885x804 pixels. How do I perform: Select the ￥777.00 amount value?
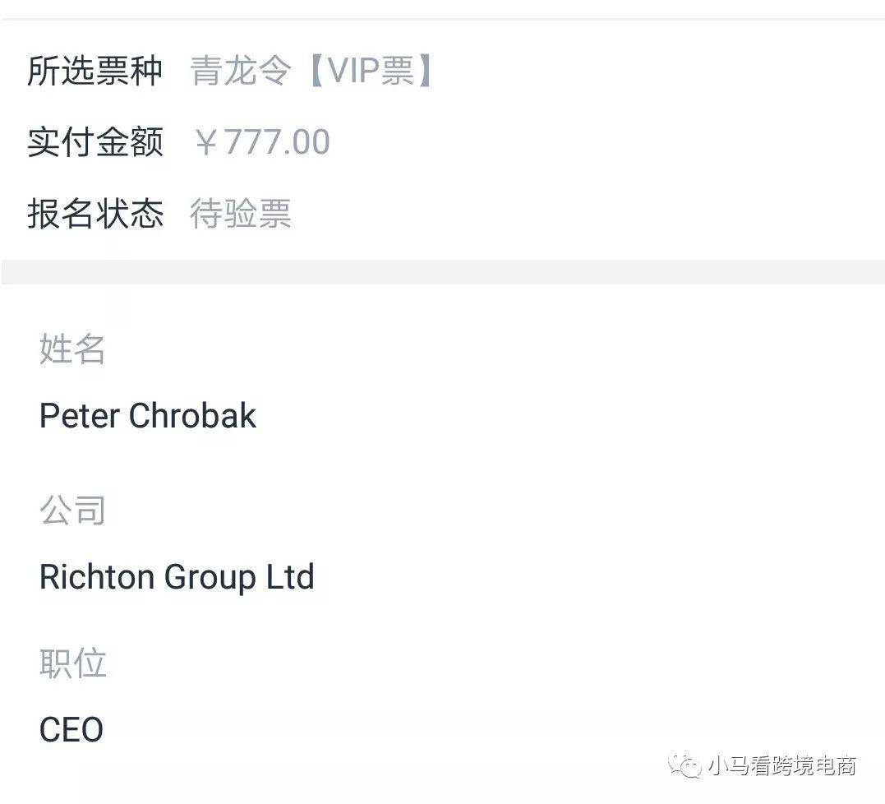262,141
